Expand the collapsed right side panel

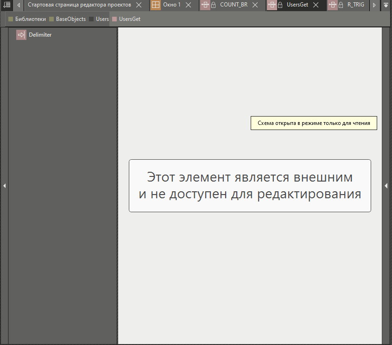(x=386, y=186)
